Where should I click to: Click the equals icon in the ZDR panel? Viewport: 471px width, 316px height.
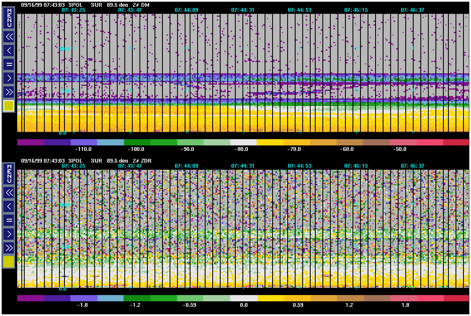9,220
